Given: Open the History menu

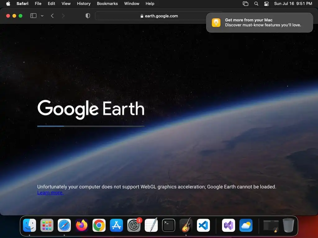Looking at the screenshot, I should point(84,3).
